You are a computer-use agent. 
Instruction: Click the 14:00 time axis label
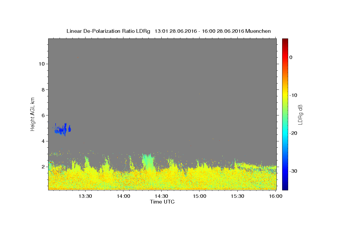[123, 196]
